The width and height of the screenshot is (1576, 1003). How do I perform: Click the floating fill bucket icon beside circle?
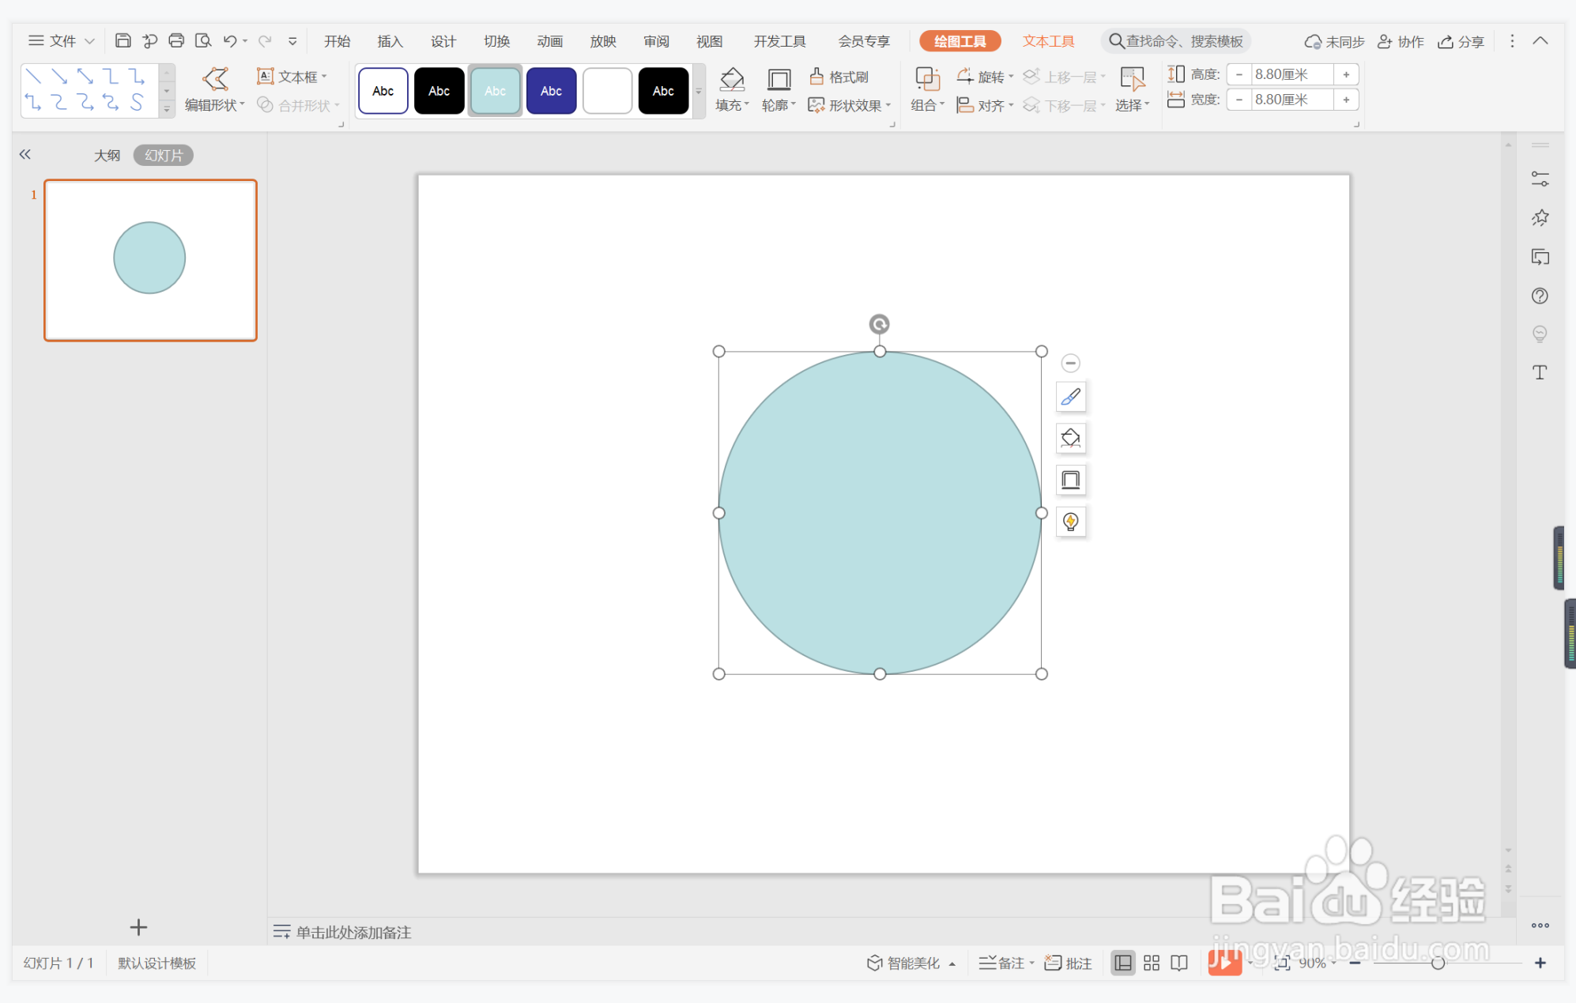point(1070,438)
